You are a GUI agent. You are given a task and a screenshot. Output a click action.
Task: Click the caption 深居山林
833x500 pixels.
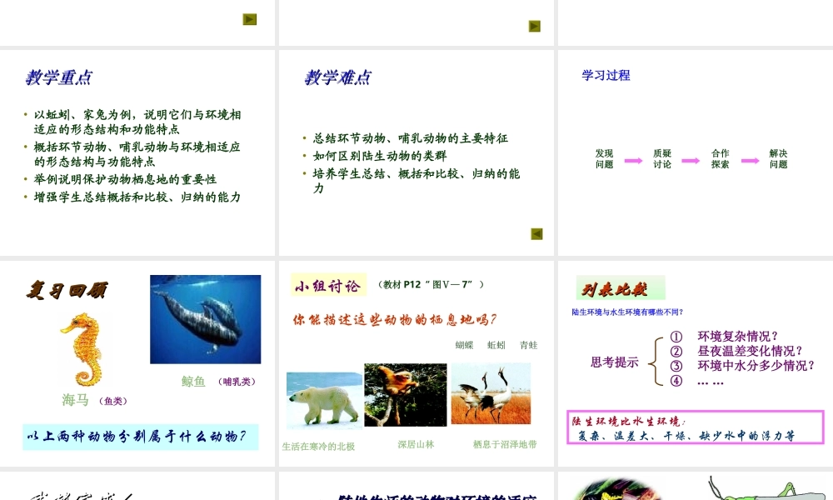(x=416, y=445)
